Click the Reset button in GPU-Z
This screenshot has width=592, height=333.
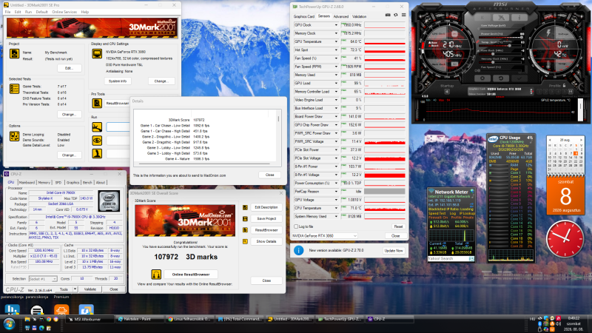point(398,226)
